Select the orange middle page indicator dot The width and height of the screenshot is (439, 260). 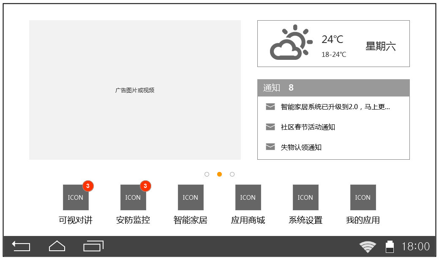click(x=219, y=174)
